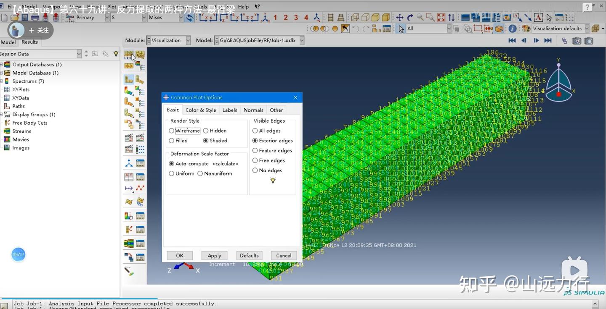The width and height of the screenshot is (606, 309).
Task: Click the light bulb hint in dialog
Action: [x=273, y=180]
